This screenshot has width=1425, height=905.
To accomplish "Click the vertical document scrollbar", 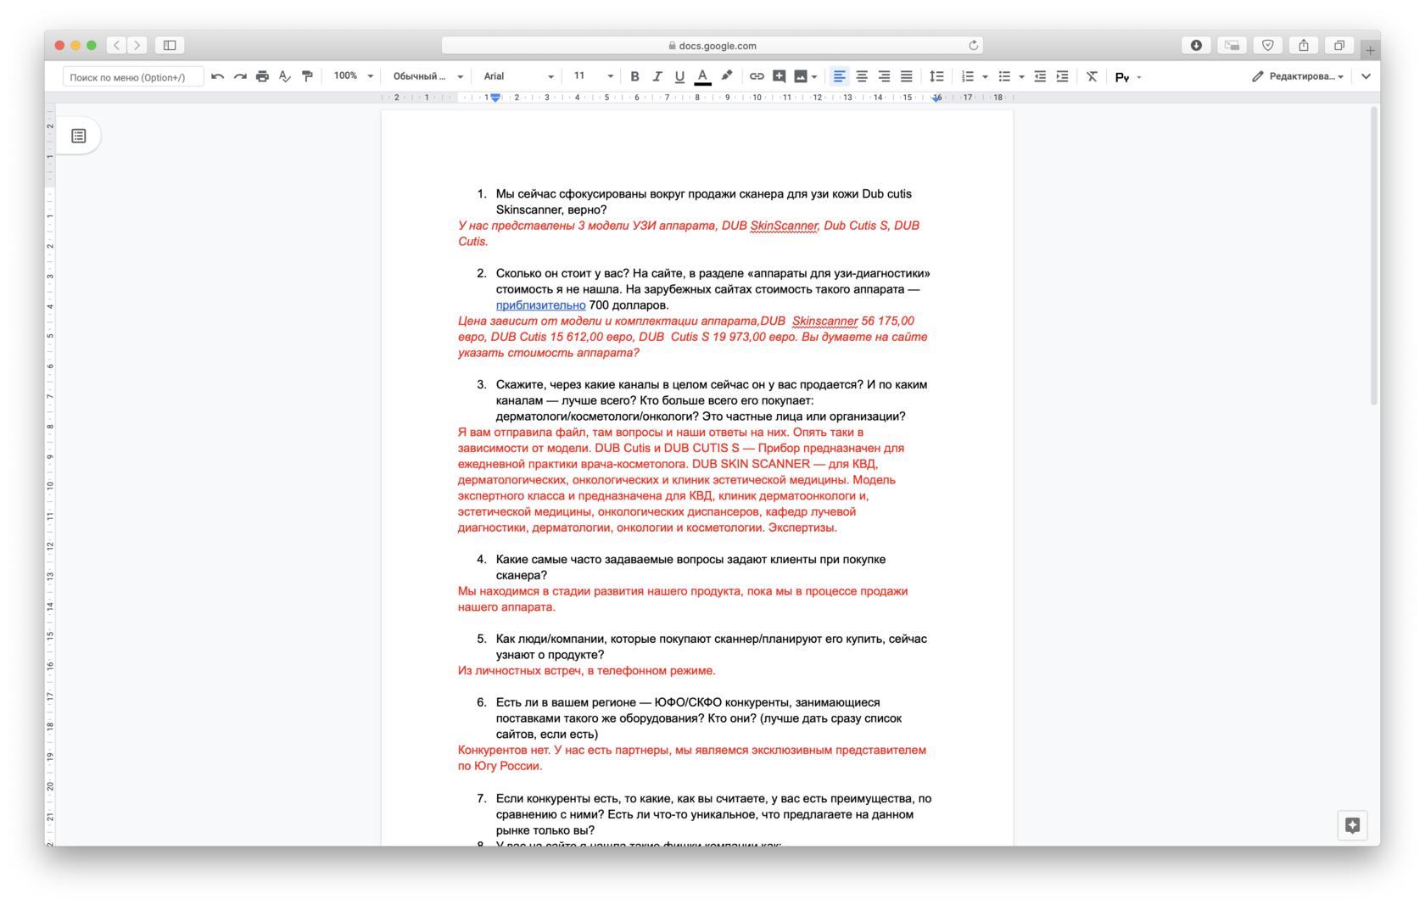I will coord(1374,257).
